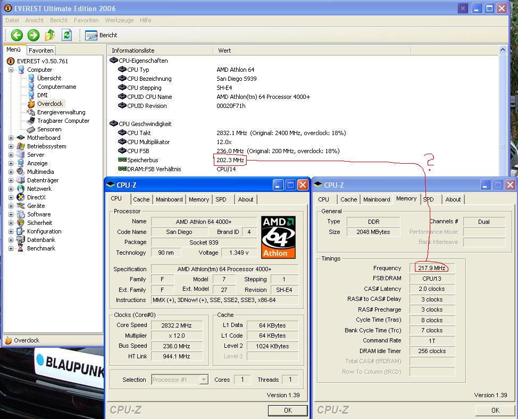Click the Benchmark hourglass icon
Screen dimensions: 518x419
21,248
